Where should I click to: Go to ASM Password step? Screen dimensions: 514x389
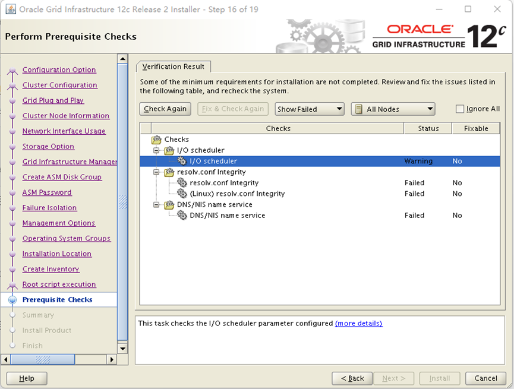point(47,192)
